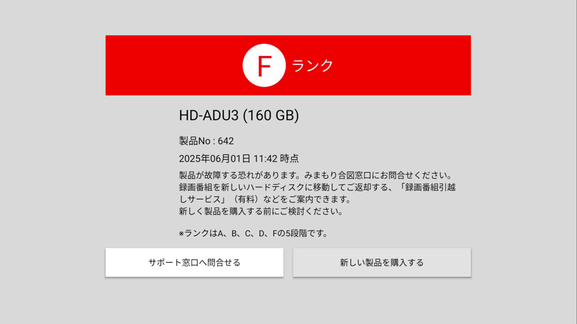Viewport: 577px width, 324px height.
Task: Open サポート窓口へ問合せる support inquiry button
Action: tap(194, 262)
